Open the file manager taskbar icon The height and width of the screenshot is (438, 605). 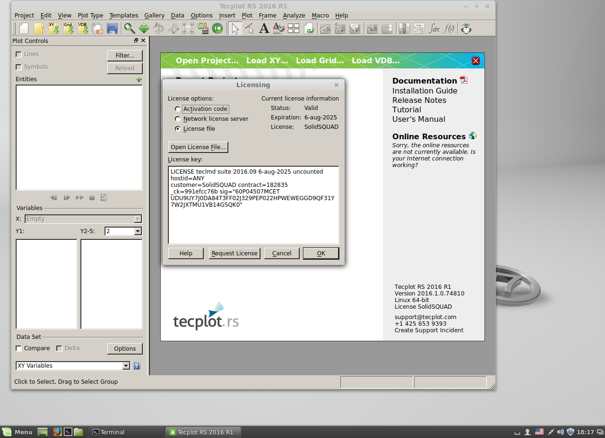tap(78, 432)
